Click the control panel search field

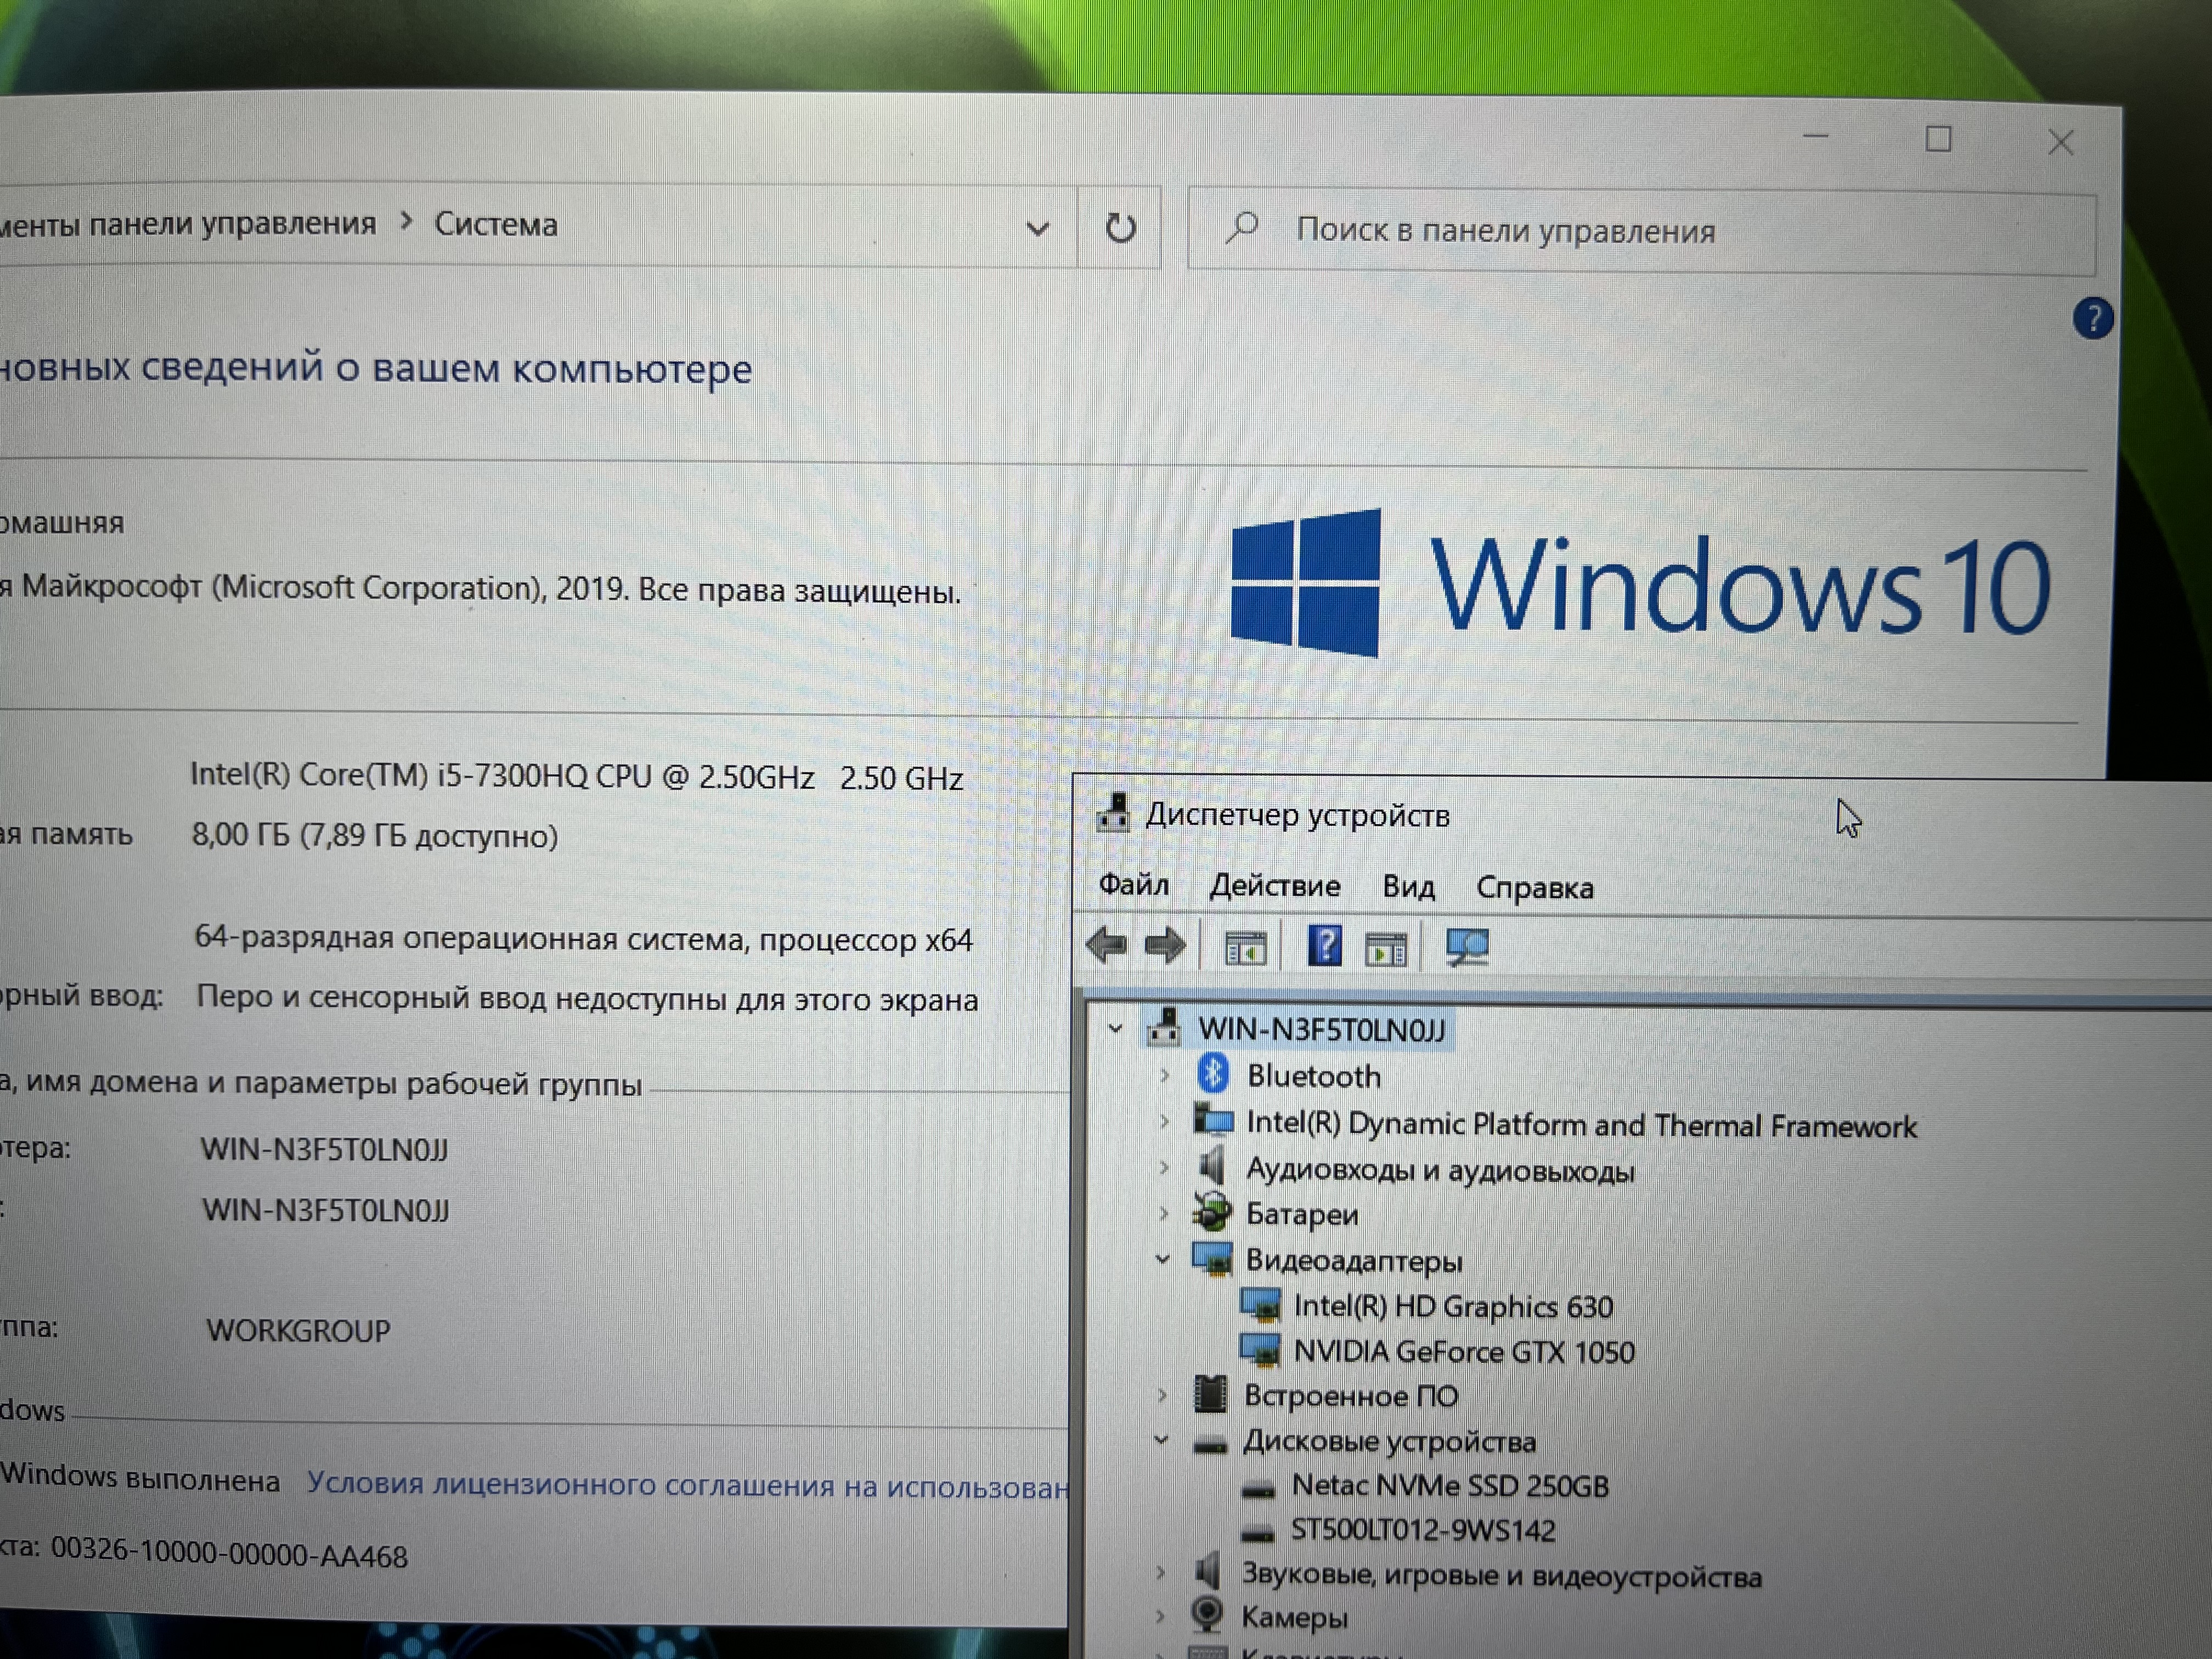tap(1640, 232)
